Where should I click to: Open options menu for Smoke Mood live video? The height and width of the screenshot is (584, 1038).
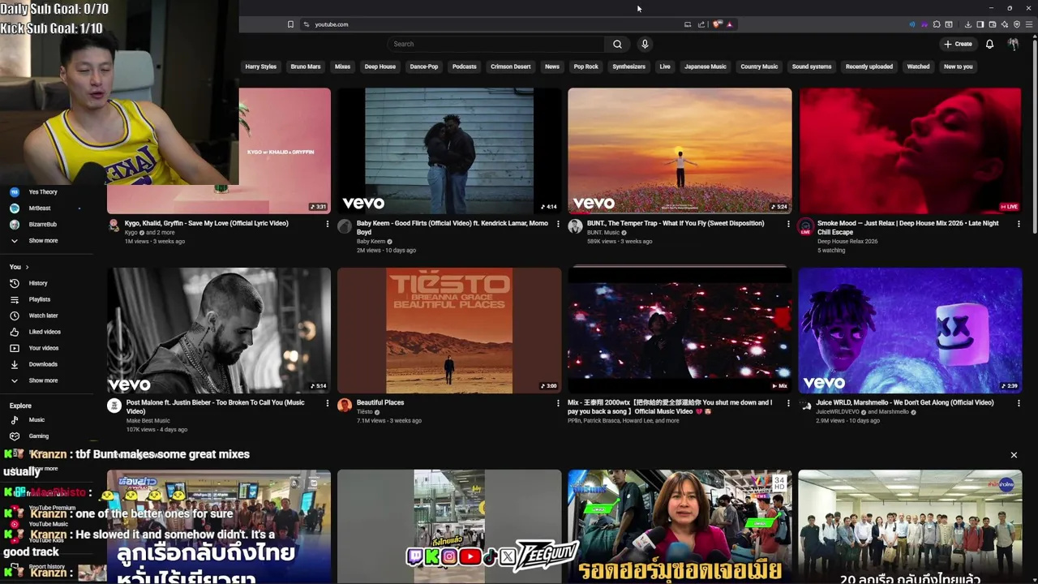coord(1019,224)
